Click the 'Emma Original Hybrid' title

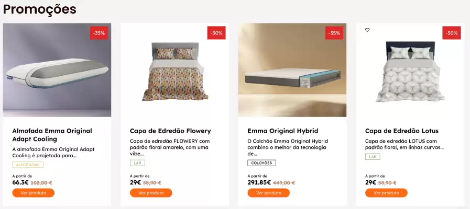tap(282, 131)
